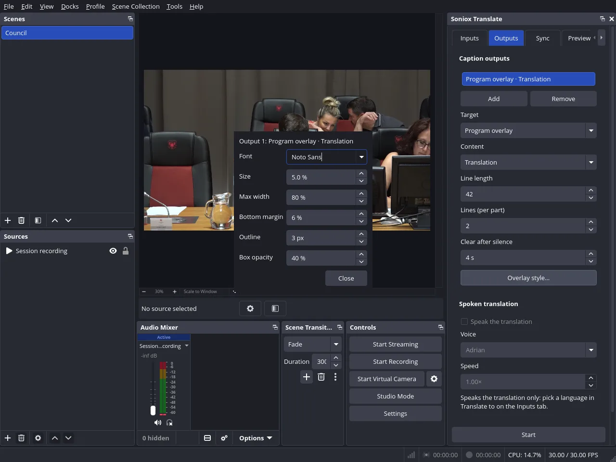Viewport: 616px width, 462px height.
Task: Open transition properties three-dot menu
Action: (x=335, y=377)
